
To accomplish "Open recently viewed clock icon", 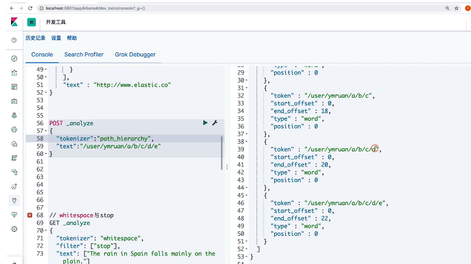I will coord(14,40).
